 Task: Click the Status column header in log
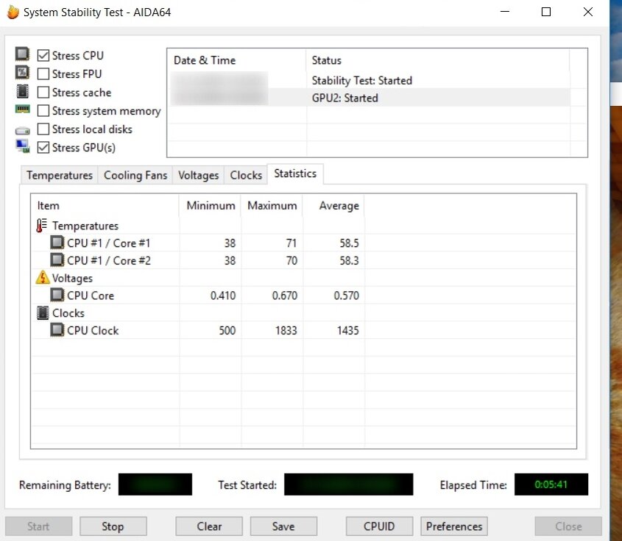point(438,60)
